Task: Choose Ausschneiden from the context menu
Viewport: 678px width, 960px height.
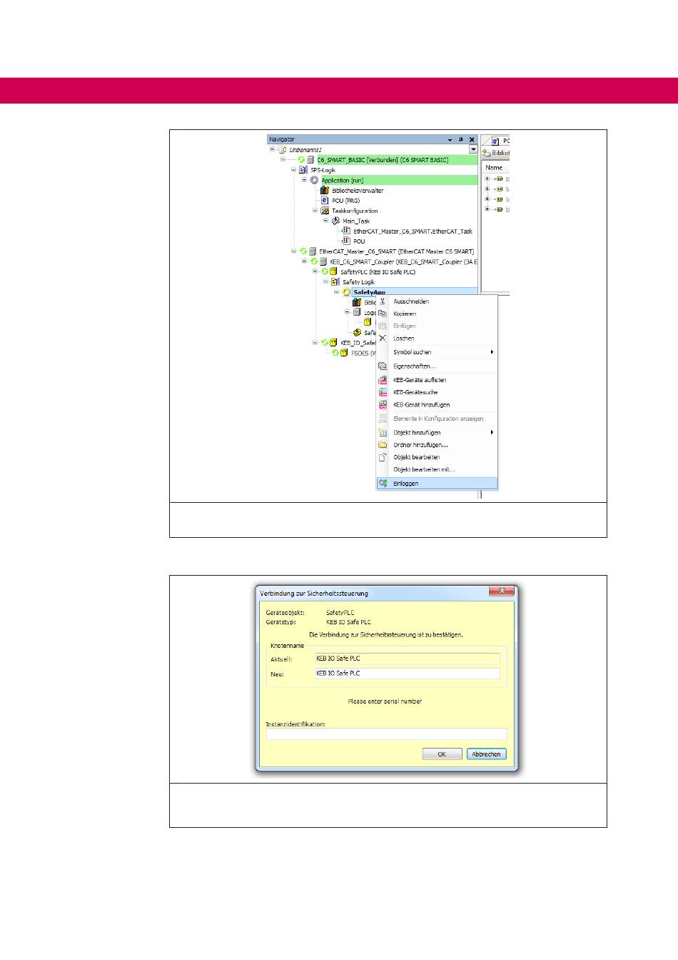Action: [437, 301]
